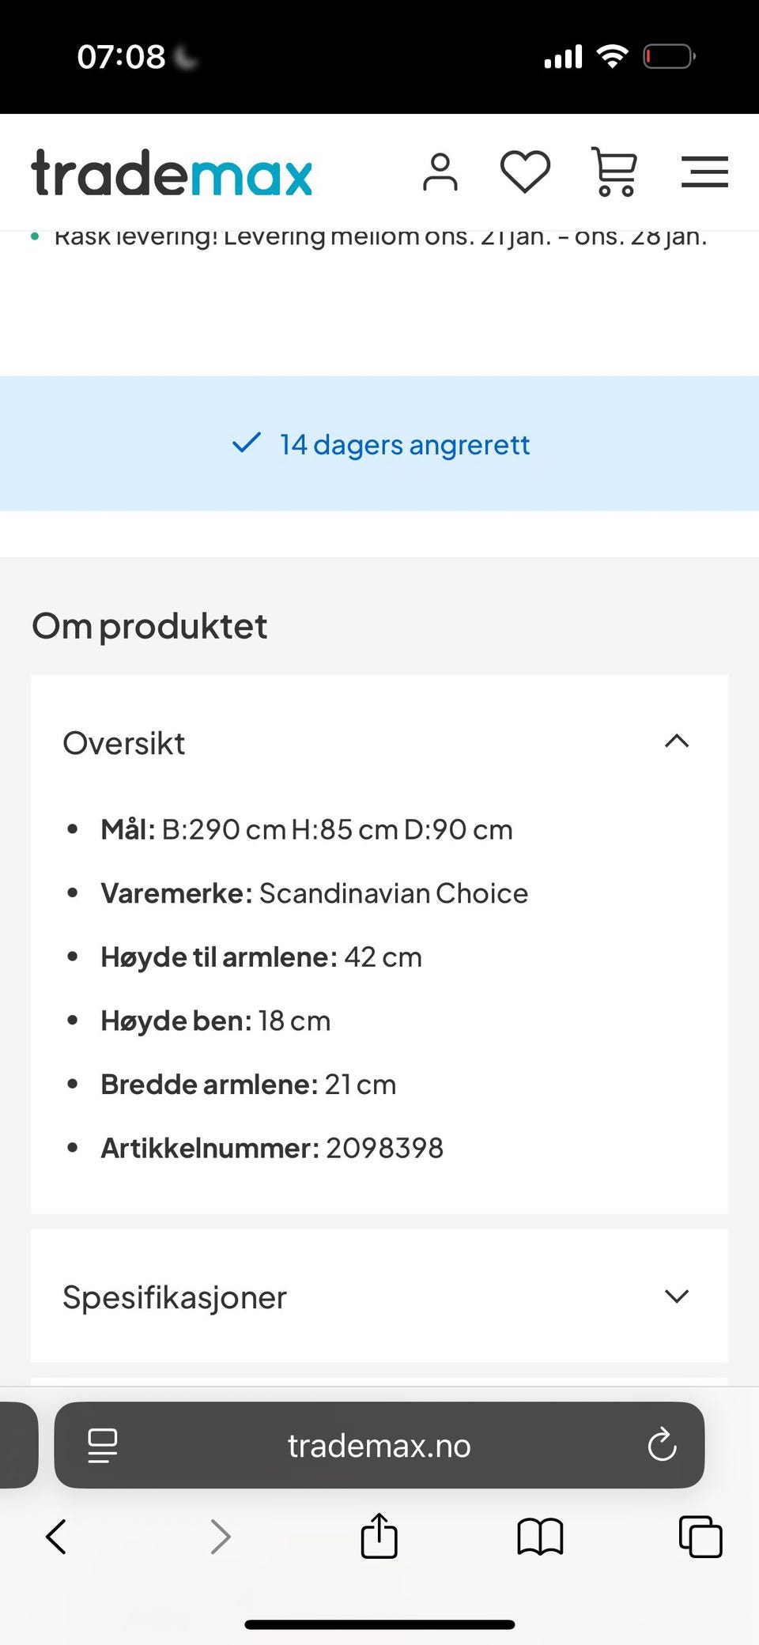Tap the Safari forward arrow
This screenshot has height=1645, width=759.
pos(220,1537)
